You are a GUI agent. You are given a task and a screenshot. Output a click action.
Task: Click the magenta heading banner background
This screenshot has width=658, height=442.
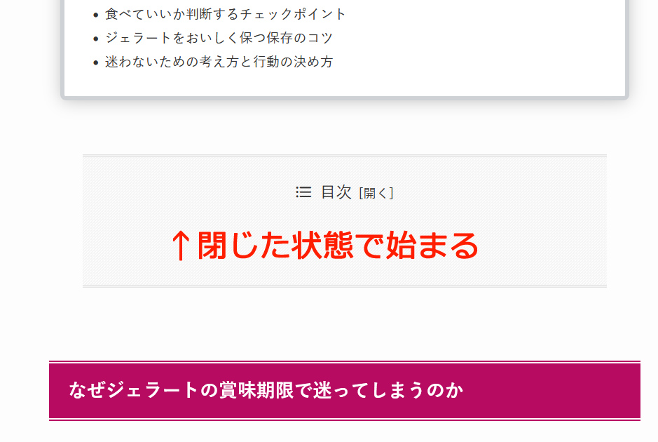[x=546, y=390]
